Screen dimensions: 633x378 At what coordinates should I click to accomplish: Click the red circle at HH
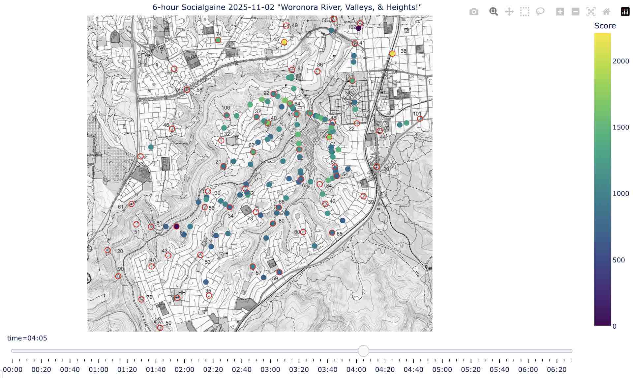click(177, 298)
